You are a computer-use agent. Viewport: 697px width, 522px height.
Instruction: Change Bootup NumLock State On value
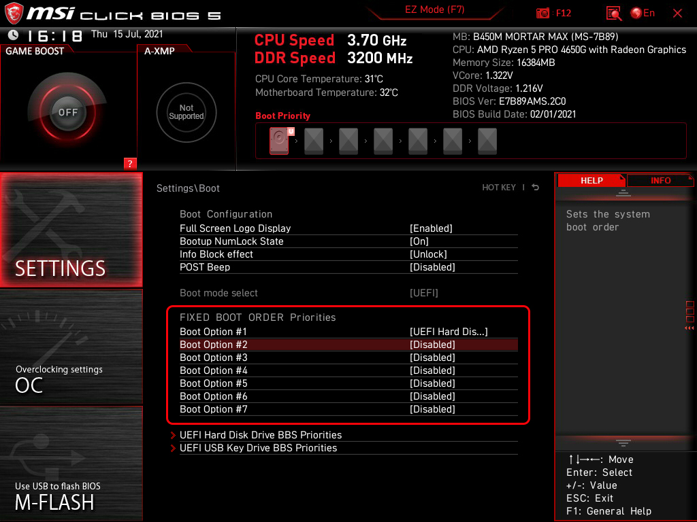pyautogui.click(x=419, y=241)
